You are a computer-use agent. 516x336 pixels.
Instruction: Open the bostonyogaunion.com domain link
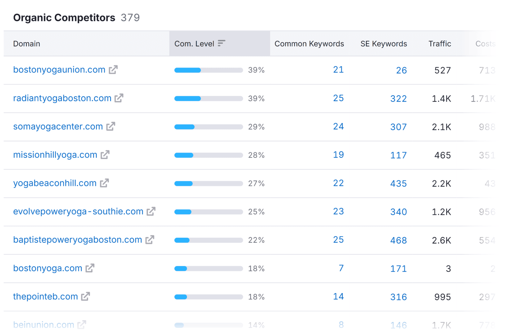tap(59, 70)
